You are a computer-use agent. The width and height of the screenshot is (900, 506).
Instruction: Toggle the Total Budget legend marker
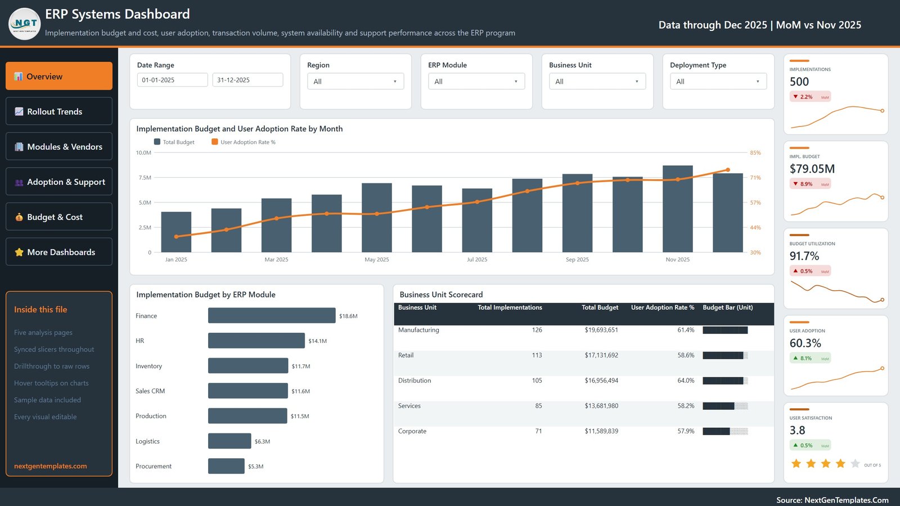(x=157, y=142)
